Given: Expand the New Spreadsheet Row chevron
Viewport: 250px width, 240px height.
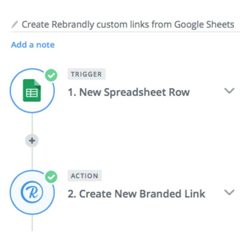Looking at the screenshot, I should coord(229,91).
